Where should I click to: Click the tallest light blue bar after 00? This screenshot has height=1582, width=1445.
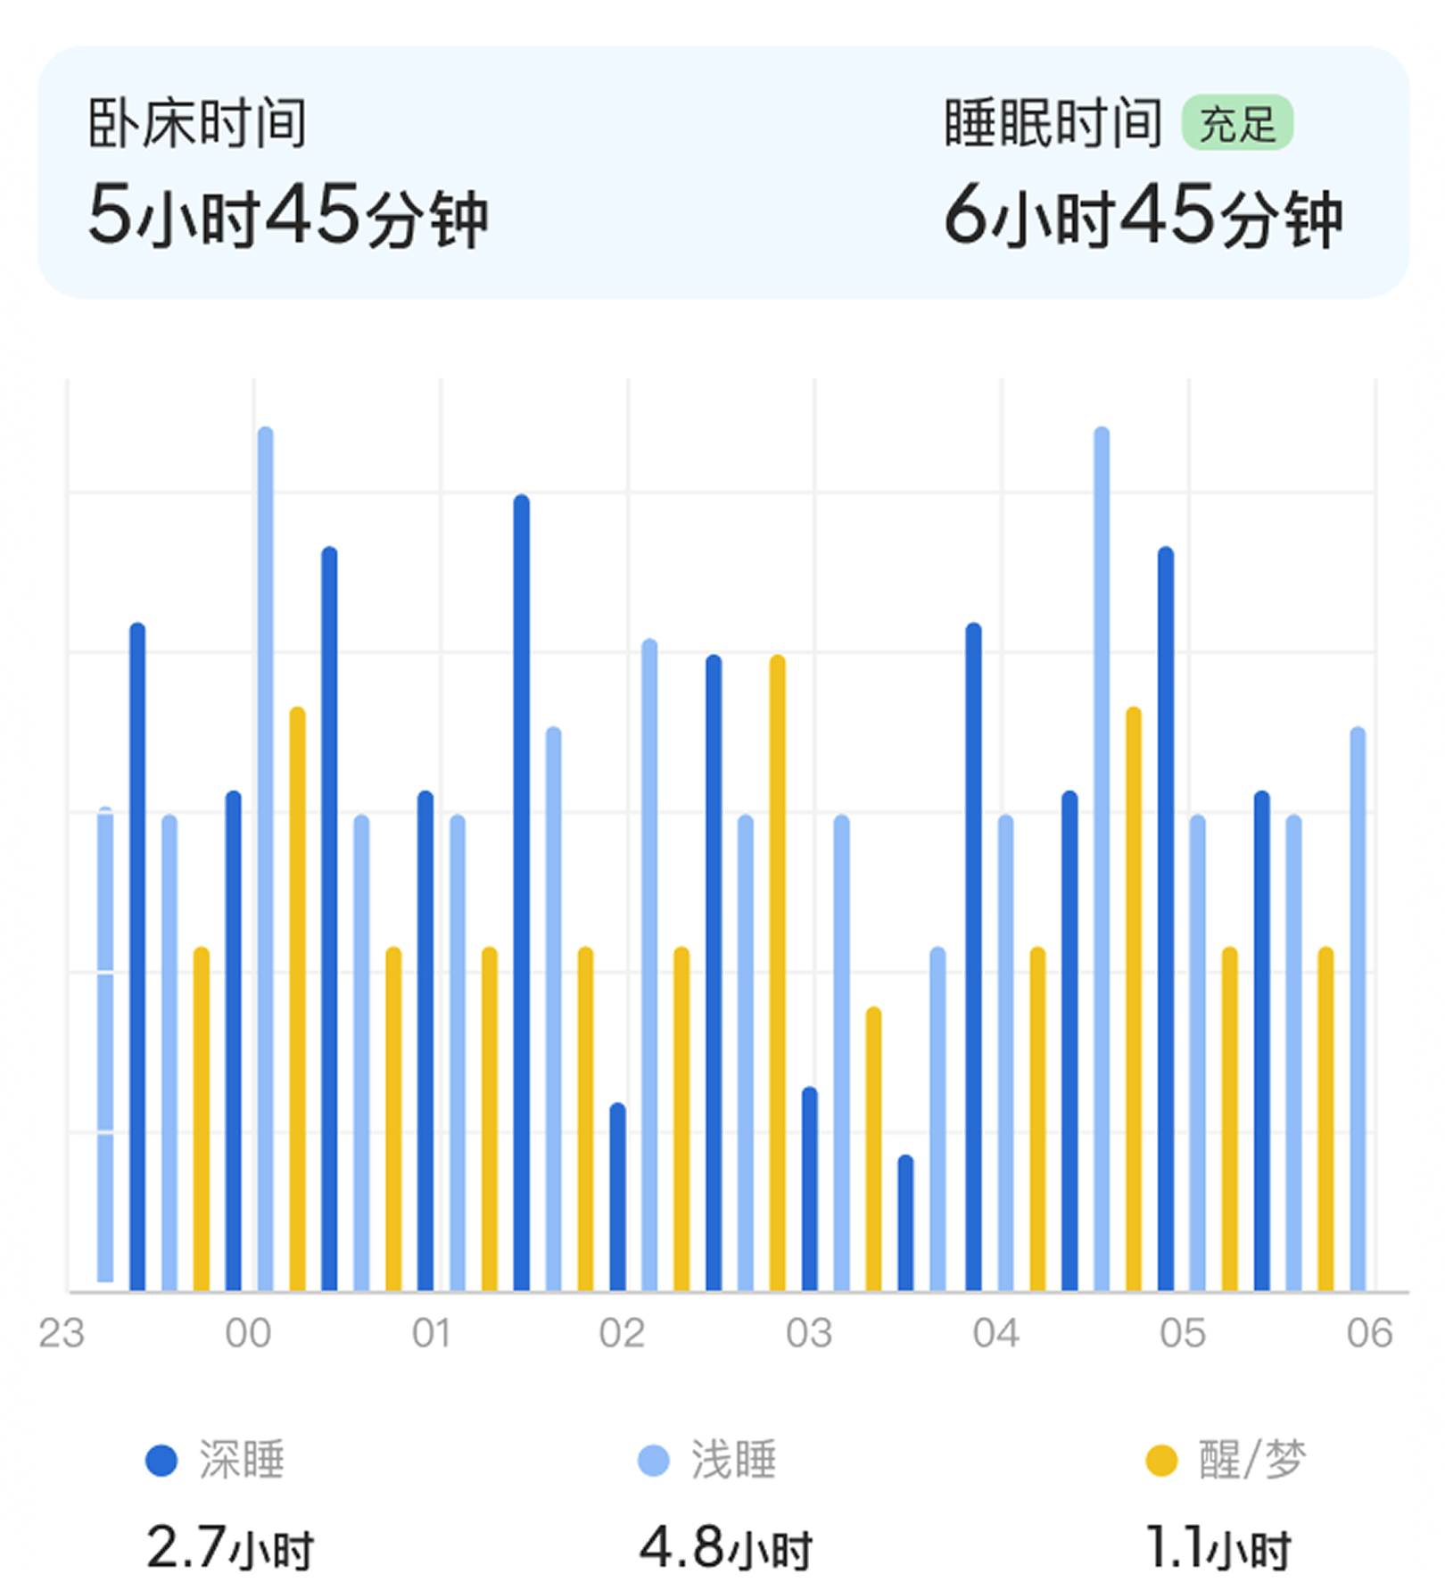265,858
